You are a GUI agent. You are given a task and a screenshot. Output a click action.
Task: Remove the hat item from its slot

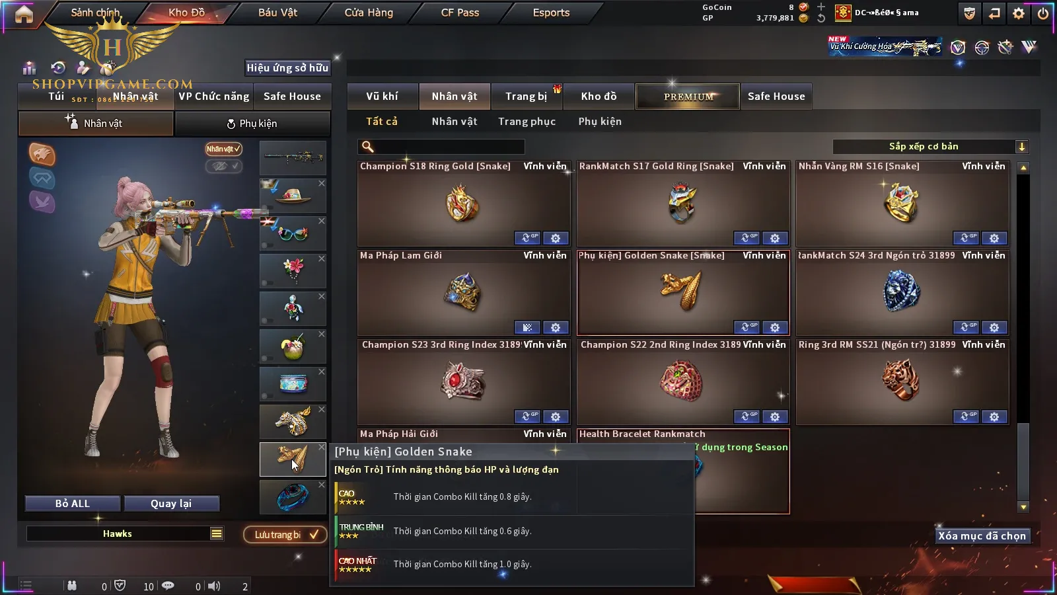coord(322,183)
